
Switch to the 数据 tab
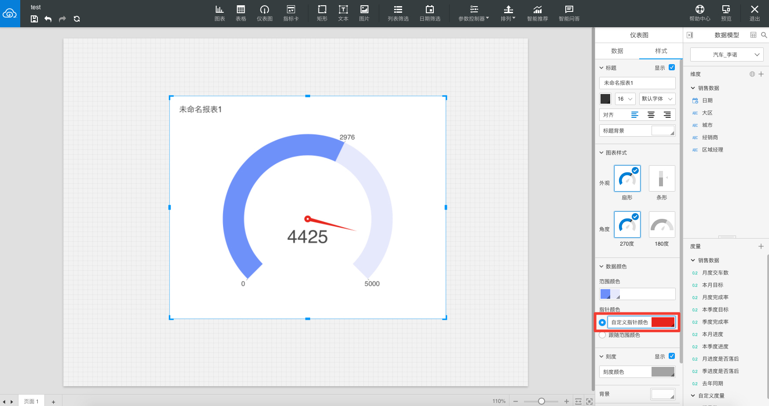pos(617,51)
